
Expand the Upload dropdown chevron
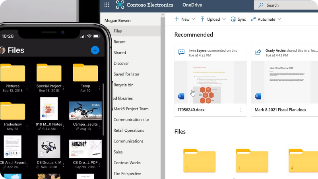(x=224, y=19)
